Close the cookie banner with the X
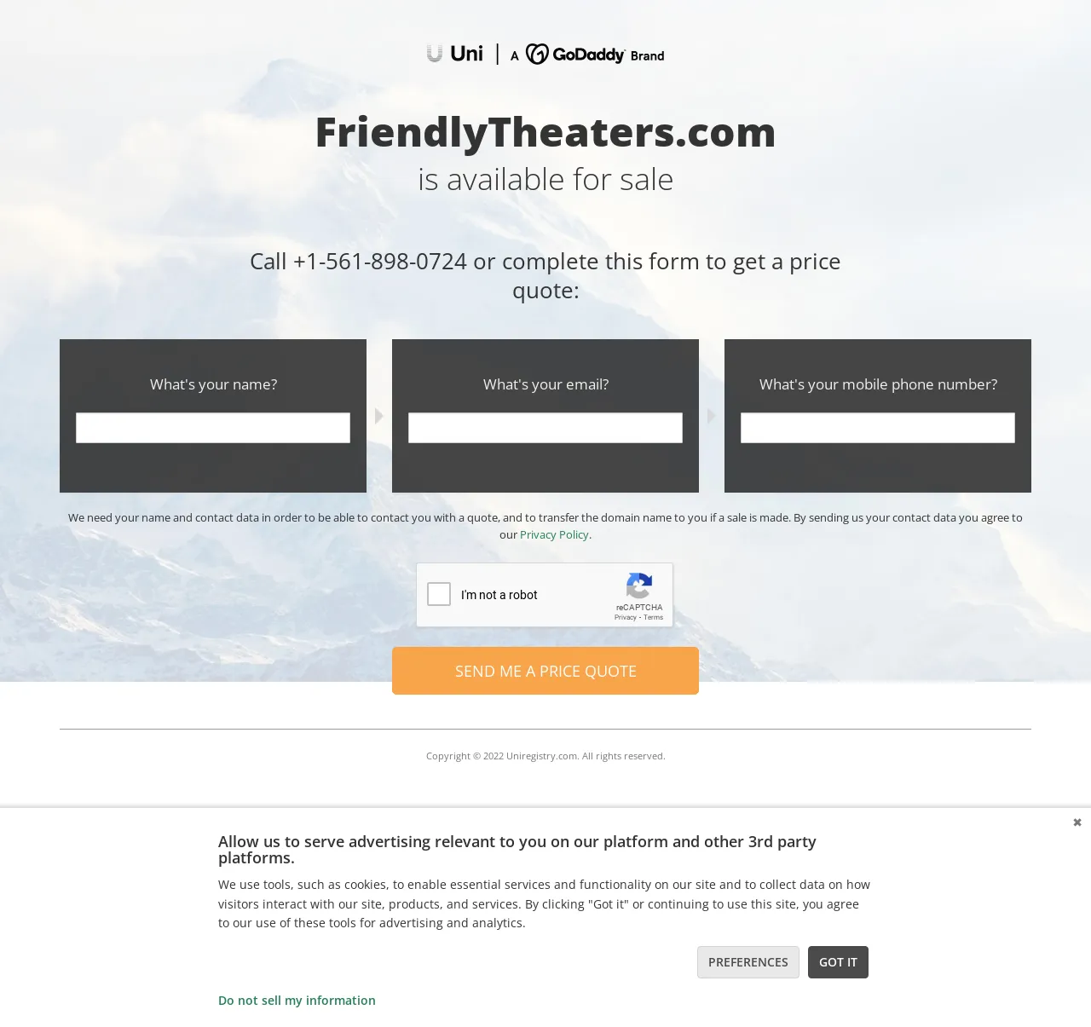This screenshot has height=1027, width=1091. [1077, 822]
